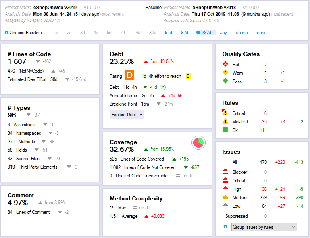This screenshot has height=238, width=310.
Task: Click the green Quality Gates Pass diamond
Action: coord(226,81)
